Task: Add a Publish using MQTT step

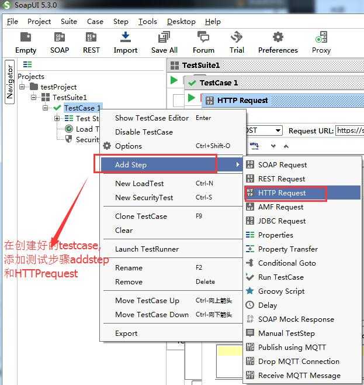Action: (302, 347)
